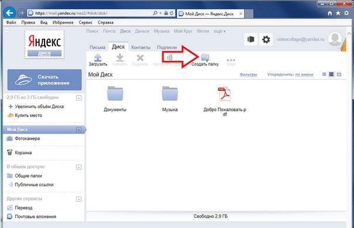The height and width of the screenshot is (228, 354).
Task: Collapse the disk space section arrow
Action: pyautogui.click(x=79, y=98)
